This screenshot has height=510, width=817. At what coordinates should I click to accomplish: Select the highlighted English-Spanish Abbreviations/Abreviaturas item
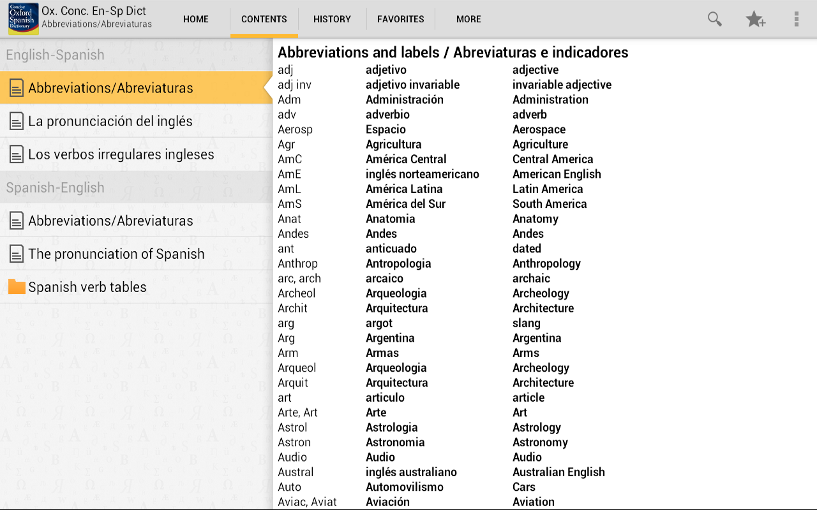110,88
